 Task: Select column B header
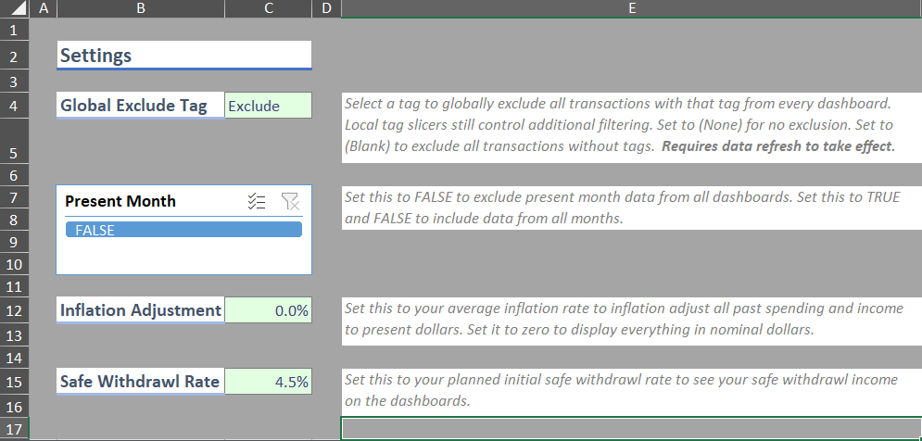pyautogui.click(x=141, y=8)
